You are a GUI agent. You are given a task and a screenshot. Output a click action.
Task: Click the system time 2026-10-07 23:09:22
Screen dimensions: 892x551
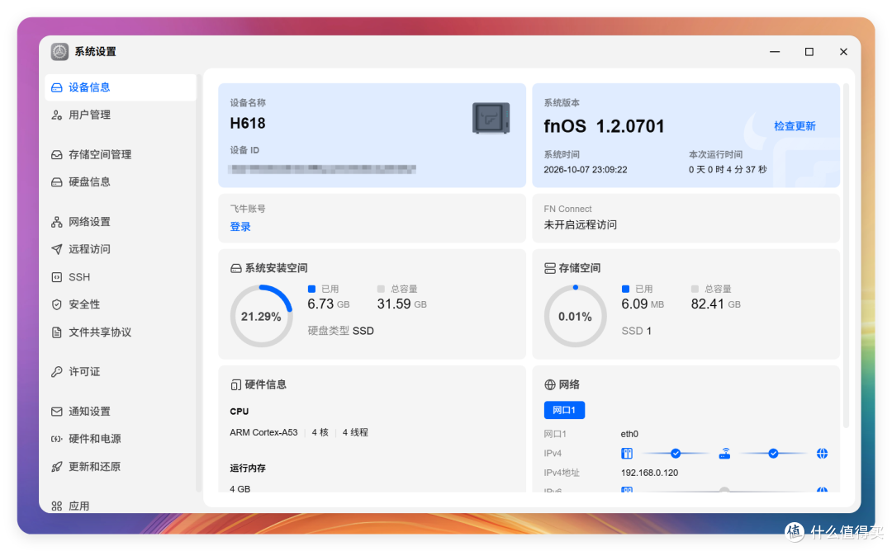586,170
